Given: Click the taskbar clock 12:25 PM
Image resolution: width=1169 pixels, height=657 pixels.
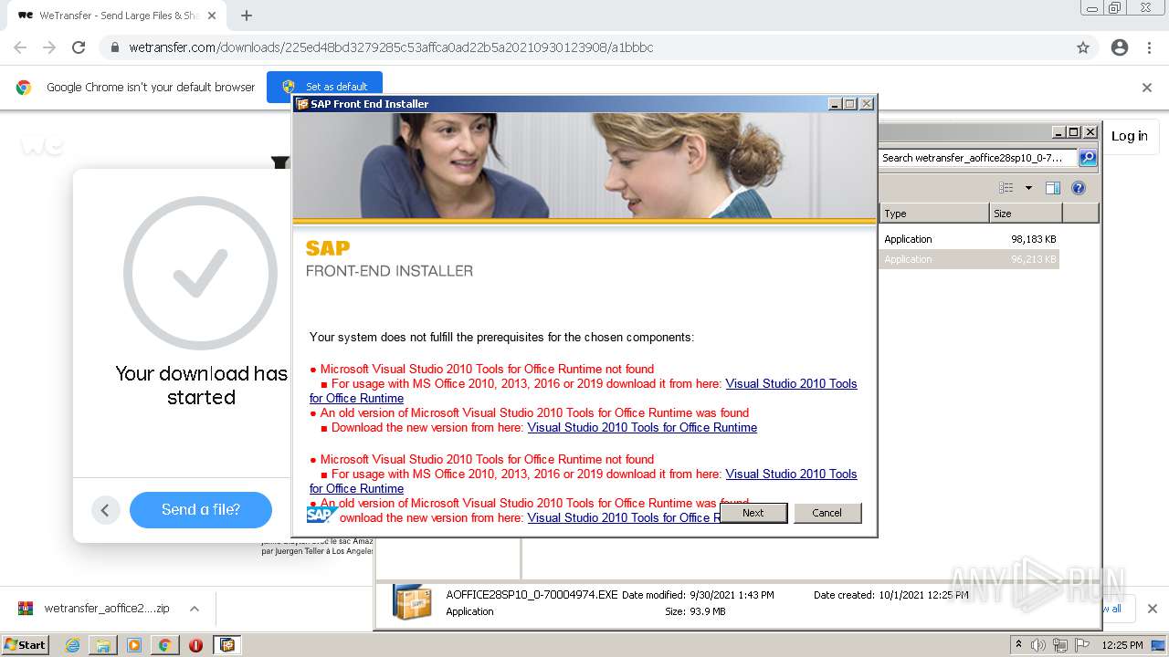Looking at the screenshot, I should (1122, 645).
